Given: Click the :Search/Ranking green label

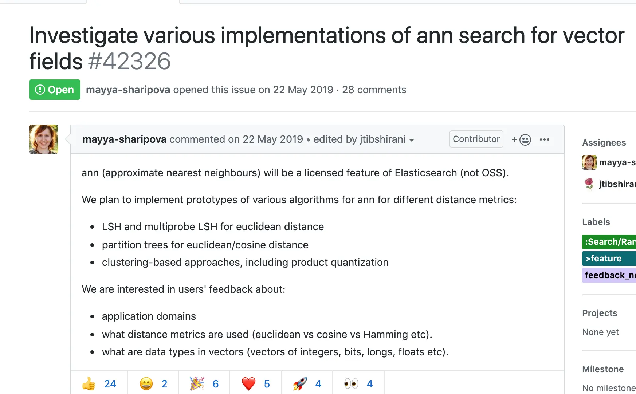Looking at the screenshot, I should coord(609,242).
